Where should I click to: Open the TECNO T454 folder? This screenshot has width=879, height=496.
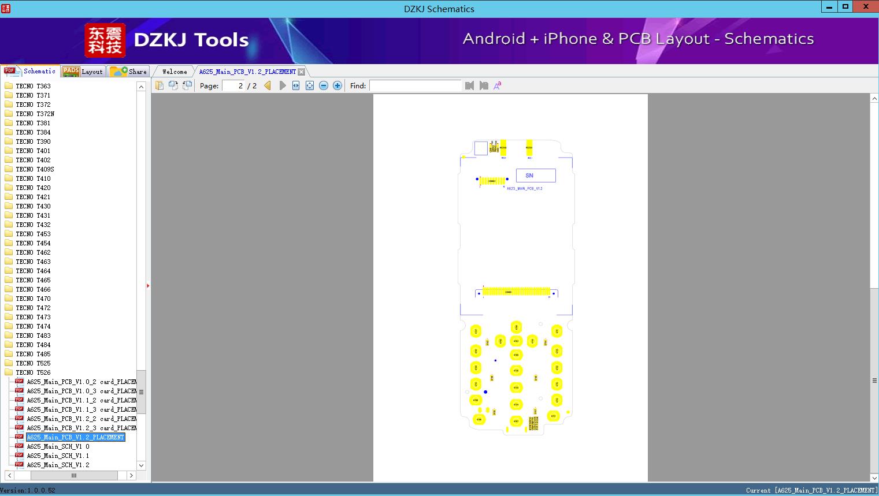pyautogui.click(x=33, y=243)
